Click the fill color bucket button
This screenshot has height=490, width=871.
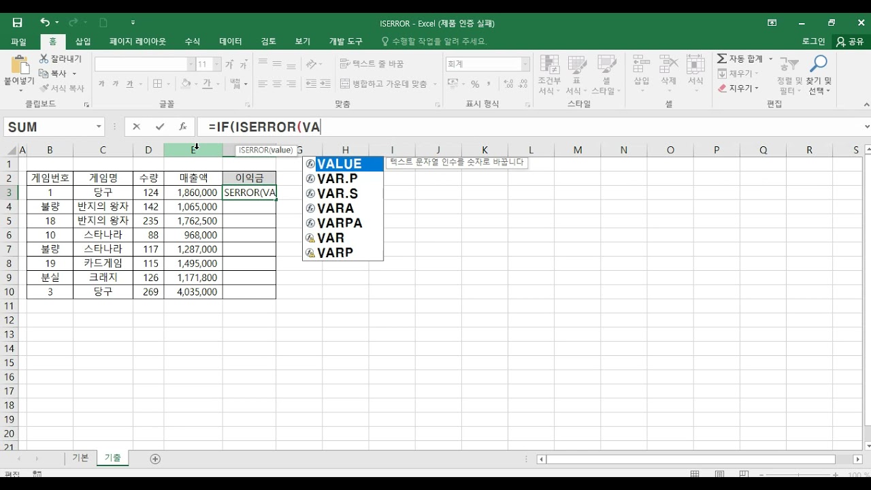pyautogui.click(x=186, y=84)
